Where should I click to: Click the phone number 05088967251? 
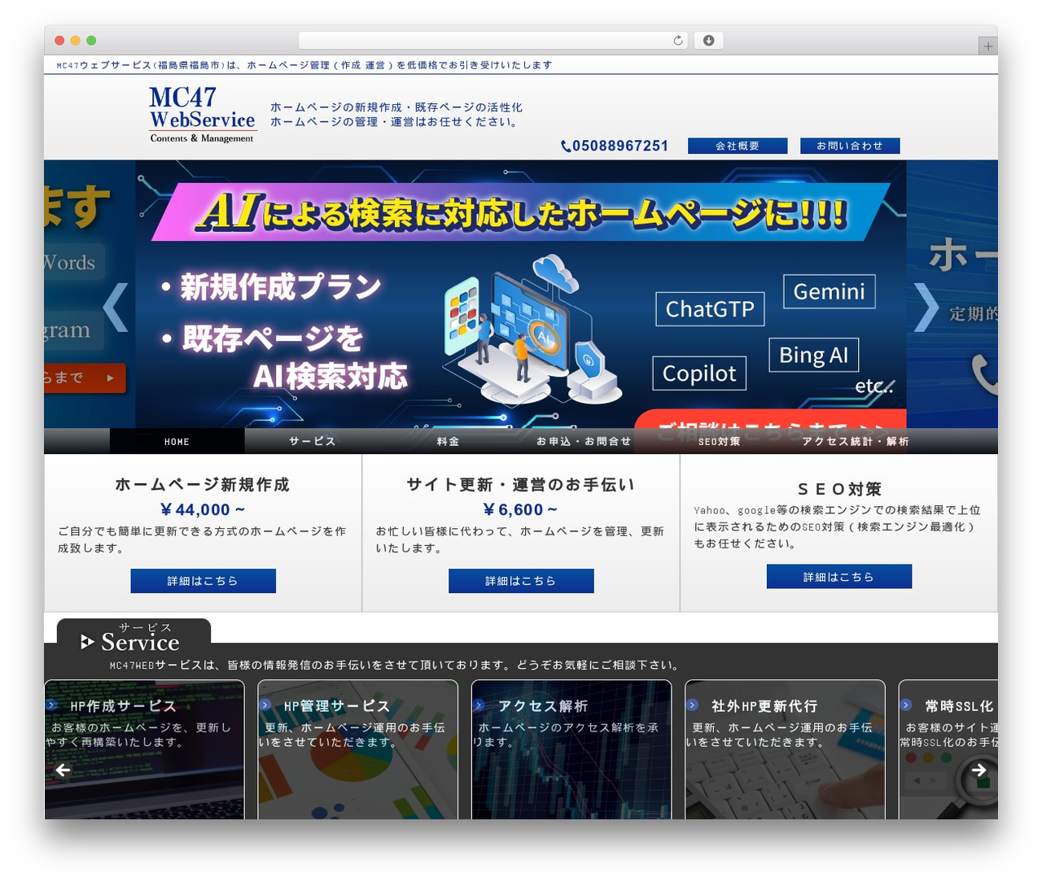[x=620, y=146]
